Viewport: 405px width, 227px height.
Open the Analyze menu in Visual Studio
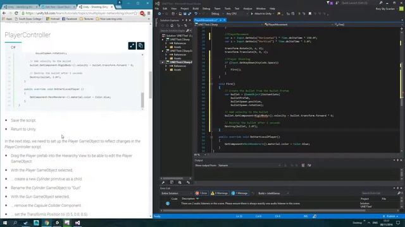pos(247,8)
